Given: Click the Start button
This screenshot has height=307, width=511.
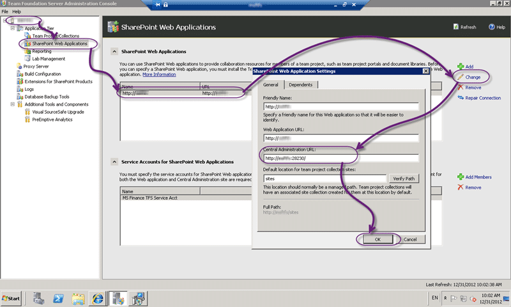Looking at the screenshot, I should (x=11, y=298).
